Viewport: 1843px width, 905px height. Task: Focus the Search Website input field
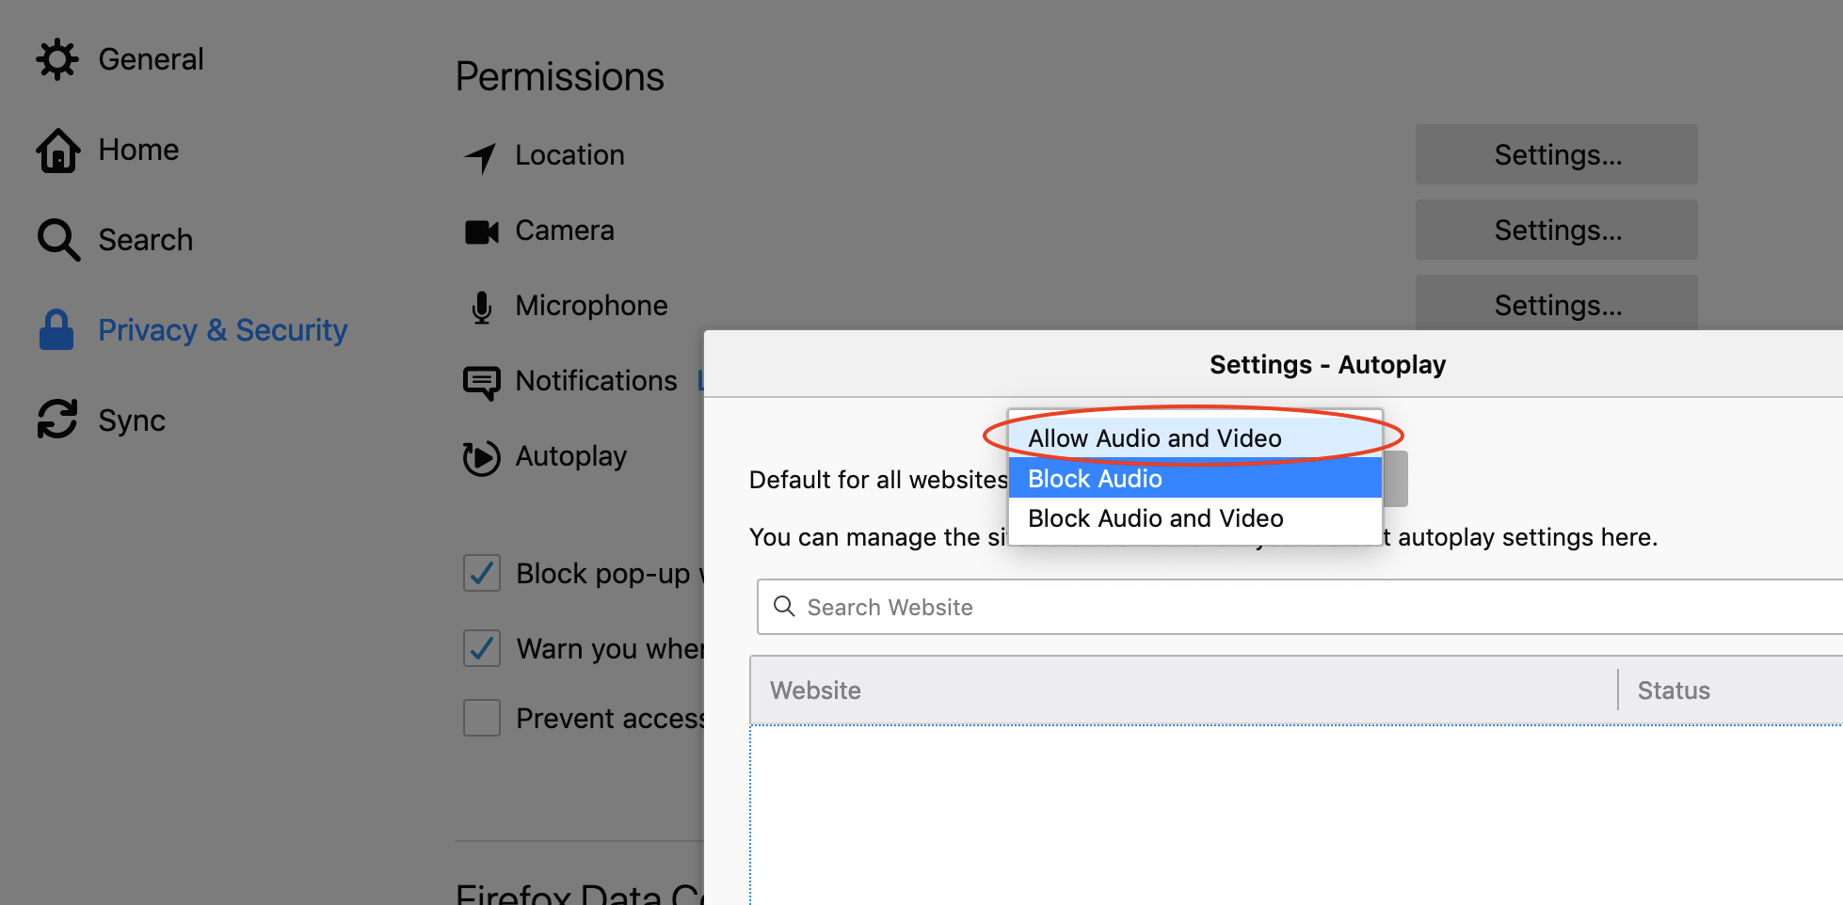1299,607
